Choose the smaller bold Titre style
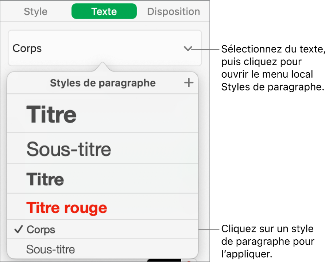329x263 pixels. tap(45, 179)
